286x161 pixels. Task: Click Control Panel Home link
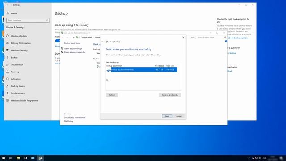(x=72, y=43)
